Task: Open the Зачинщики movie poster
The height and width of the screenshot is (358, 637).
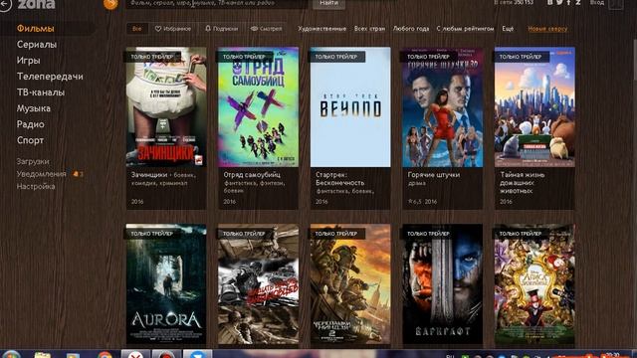Action: click(x=166, y=107)
